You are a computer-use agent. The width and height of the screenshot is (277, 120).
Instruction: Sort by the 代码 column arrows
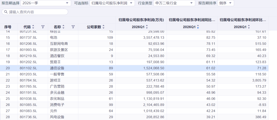(x=33, y=27)
